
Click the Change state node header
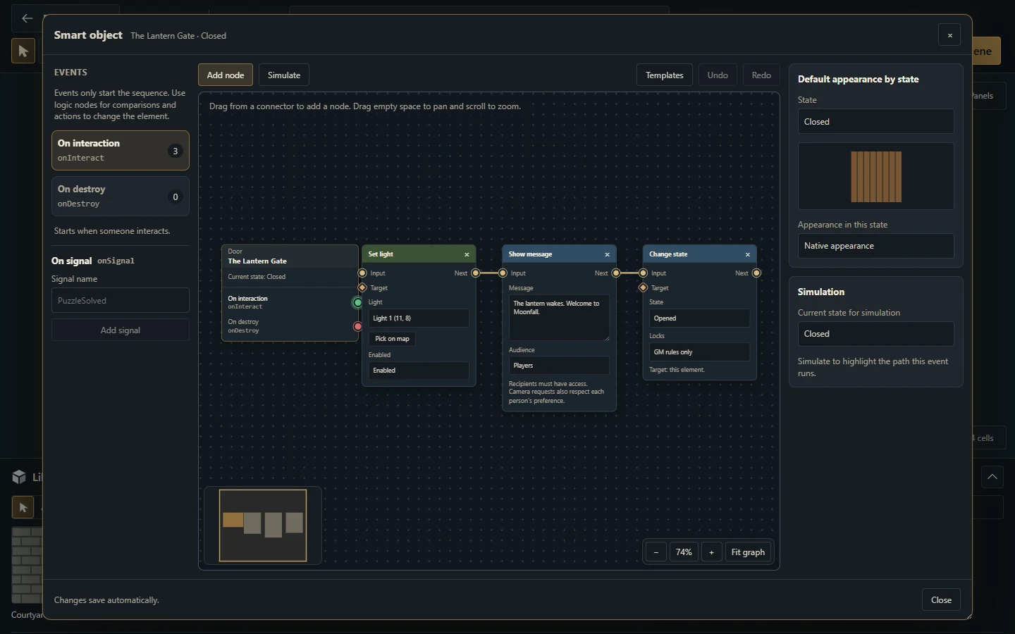click(700, 254)
